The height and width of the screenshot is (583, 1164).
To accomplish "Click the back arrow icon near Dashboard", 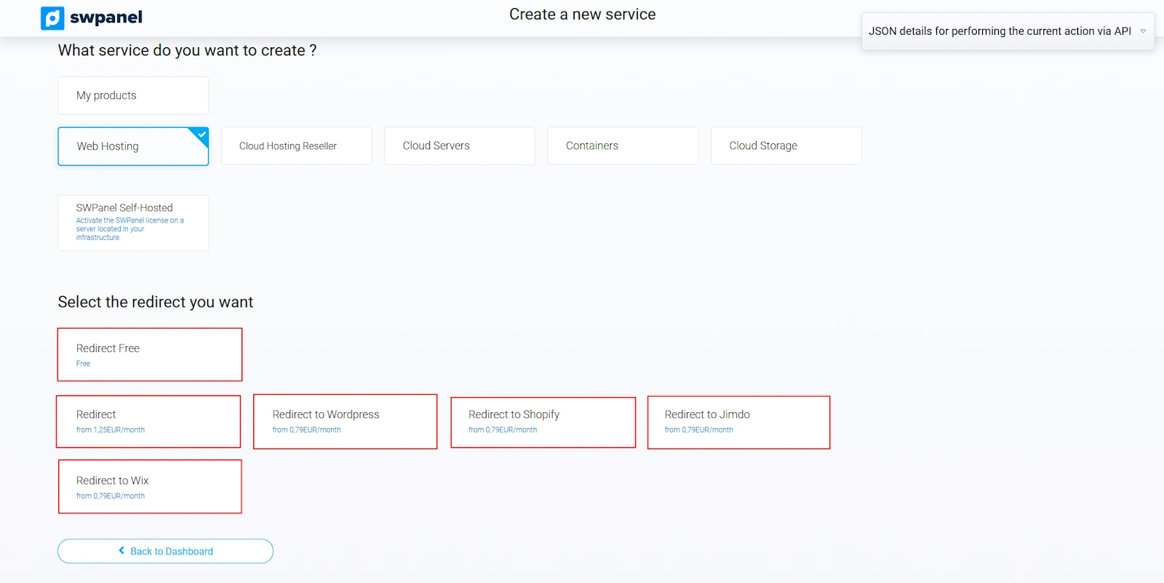I will click(x=121, y=551).
